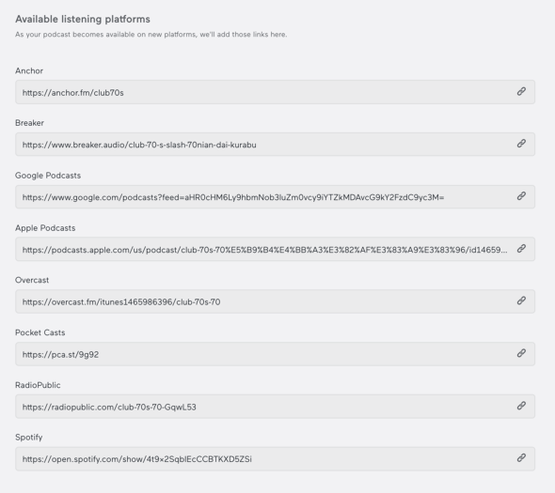Click the 'As your podcast becomes available' description
The width and height of the screenshot is (555, 493).
coord(151,35)
